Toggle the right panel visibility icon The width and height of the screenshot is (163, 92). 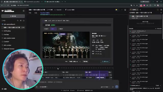[x=161, y=10]
